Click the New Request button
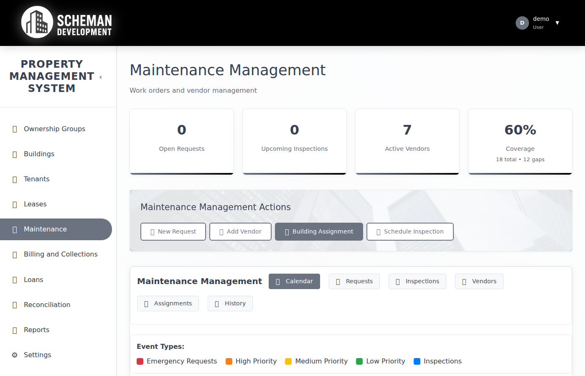The image size is (585, 376). (x=173, y=231)
